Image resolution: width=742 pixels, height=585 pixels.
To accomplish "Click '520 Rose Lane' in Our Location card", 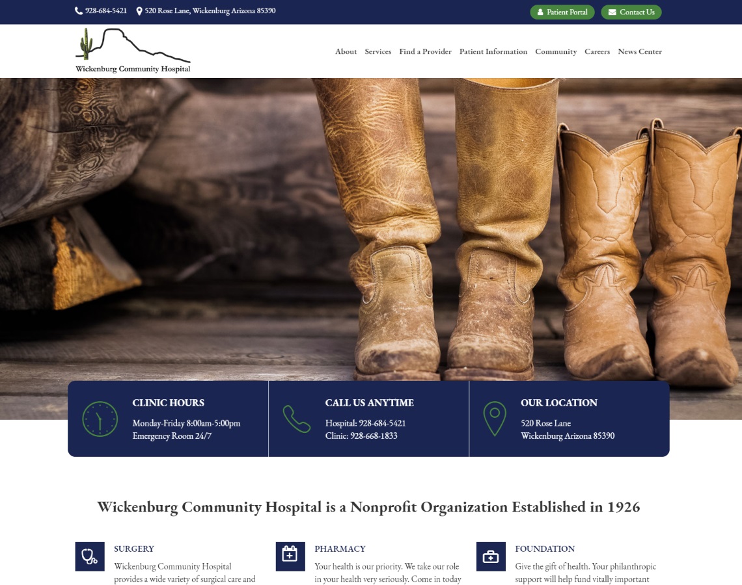I will (x=545, y=423).
